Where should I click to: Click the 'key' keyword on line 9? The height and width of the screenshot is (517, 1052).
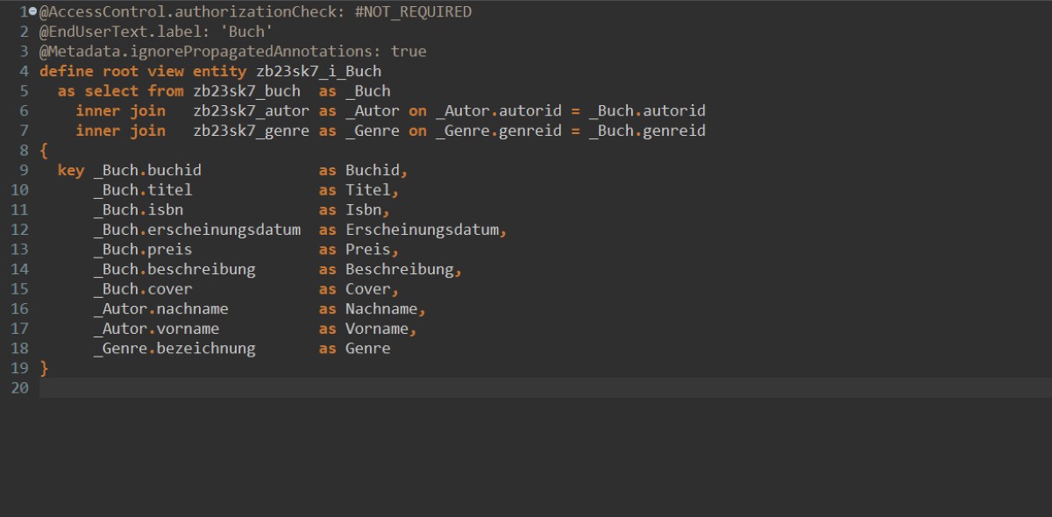coord(71,170)
